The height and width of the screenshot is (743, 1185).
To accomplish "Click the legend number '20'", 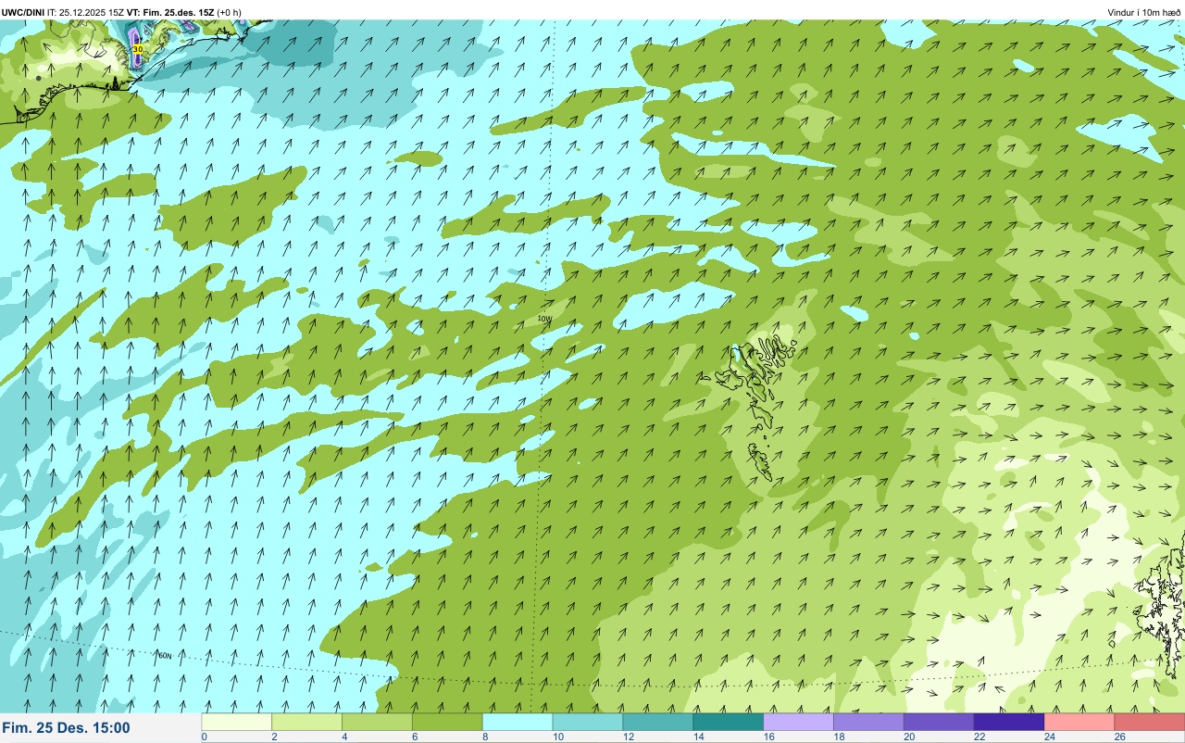I will pyautogui.click(x=909, y=737).
